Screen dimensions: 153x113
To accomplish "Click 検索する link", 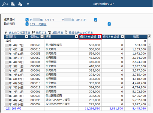I will pos(41,32).
